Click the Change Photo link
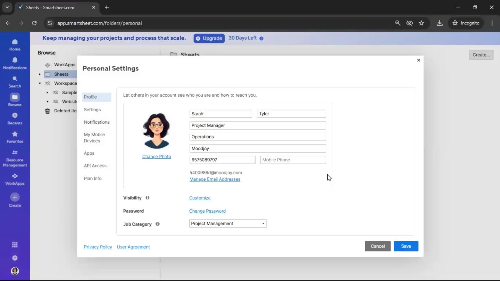Viewport: 500px width, 281px height. tap(157, 157)
